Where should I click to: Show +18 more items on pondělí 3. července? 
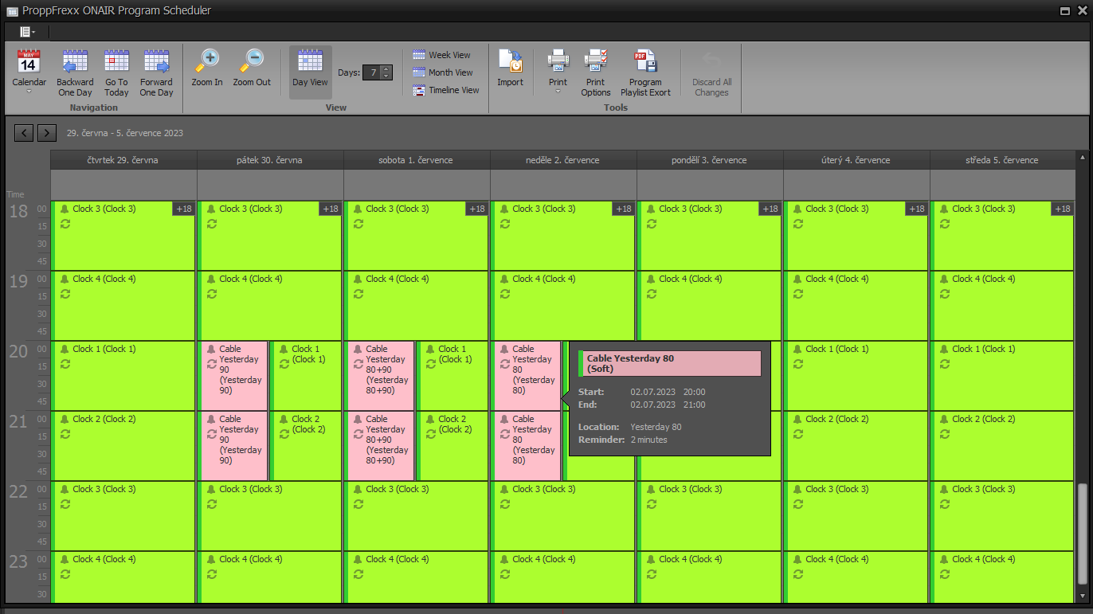click(770, 209)
